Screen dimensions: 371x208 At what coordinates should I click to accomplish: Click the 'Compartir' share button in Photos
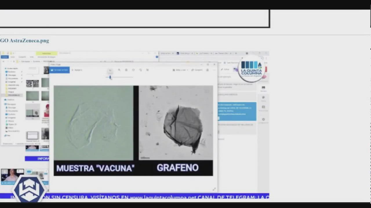[197, 70]
